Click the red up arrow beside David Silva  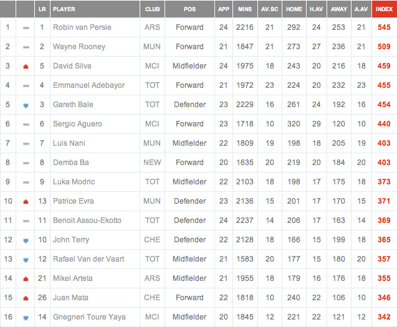(x=26, y=67)
